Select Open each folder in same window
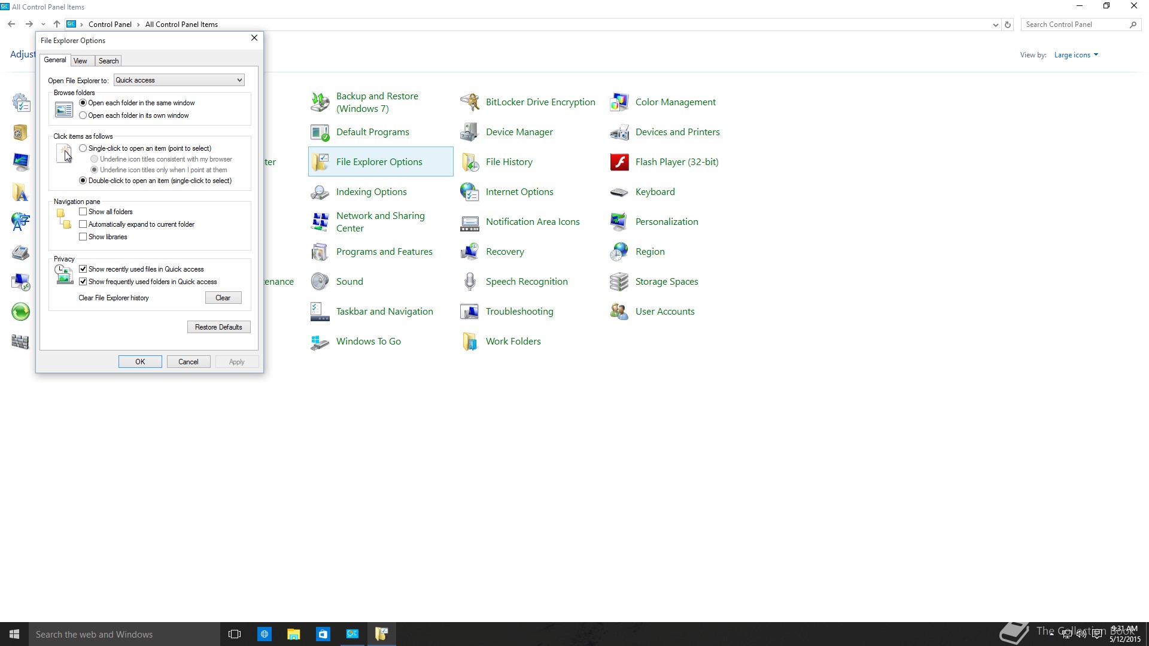The height and width of the screenshot is (646, 1149). coord(83,103)
